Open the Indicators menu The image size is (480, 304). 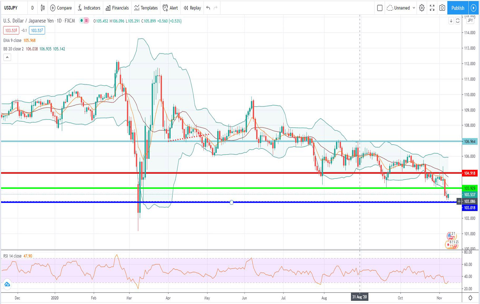89,8
